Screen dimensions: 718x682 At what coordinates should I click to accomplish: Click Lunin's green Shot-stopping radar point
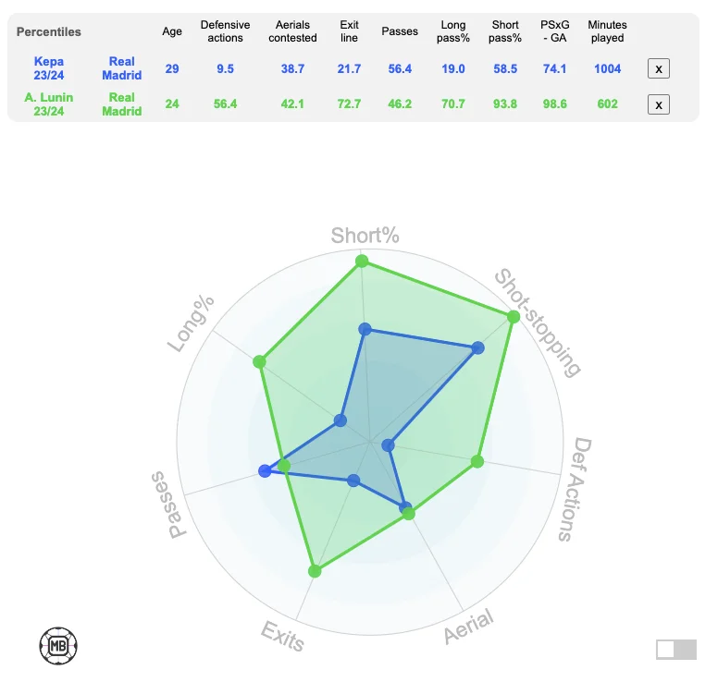[513, 317]
